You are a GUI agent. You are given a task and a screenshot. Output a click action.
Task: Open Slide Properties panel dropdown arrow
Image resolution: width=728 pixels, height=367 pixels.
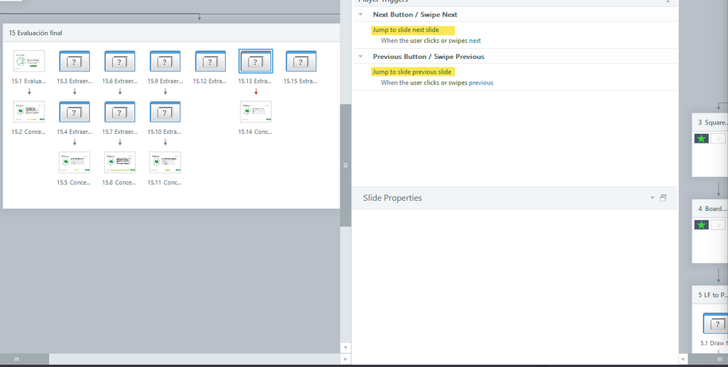(x=652, y=198)
